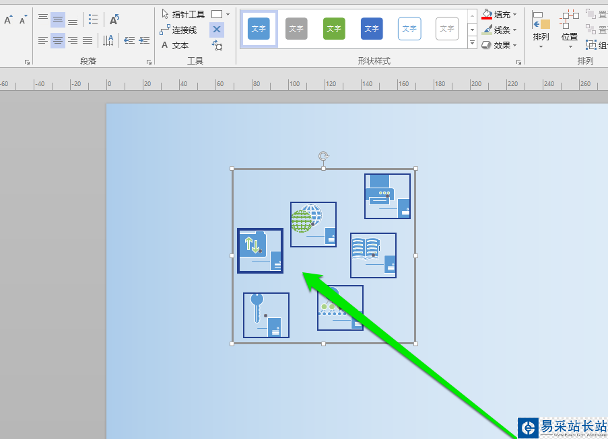608x439 pixels.
Task: Apply the blue outline 文字 shape style
Action: (409, 29)
